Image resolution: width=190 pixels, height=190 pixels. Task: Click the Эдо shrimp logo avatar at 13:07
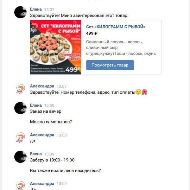click(20, 89)
